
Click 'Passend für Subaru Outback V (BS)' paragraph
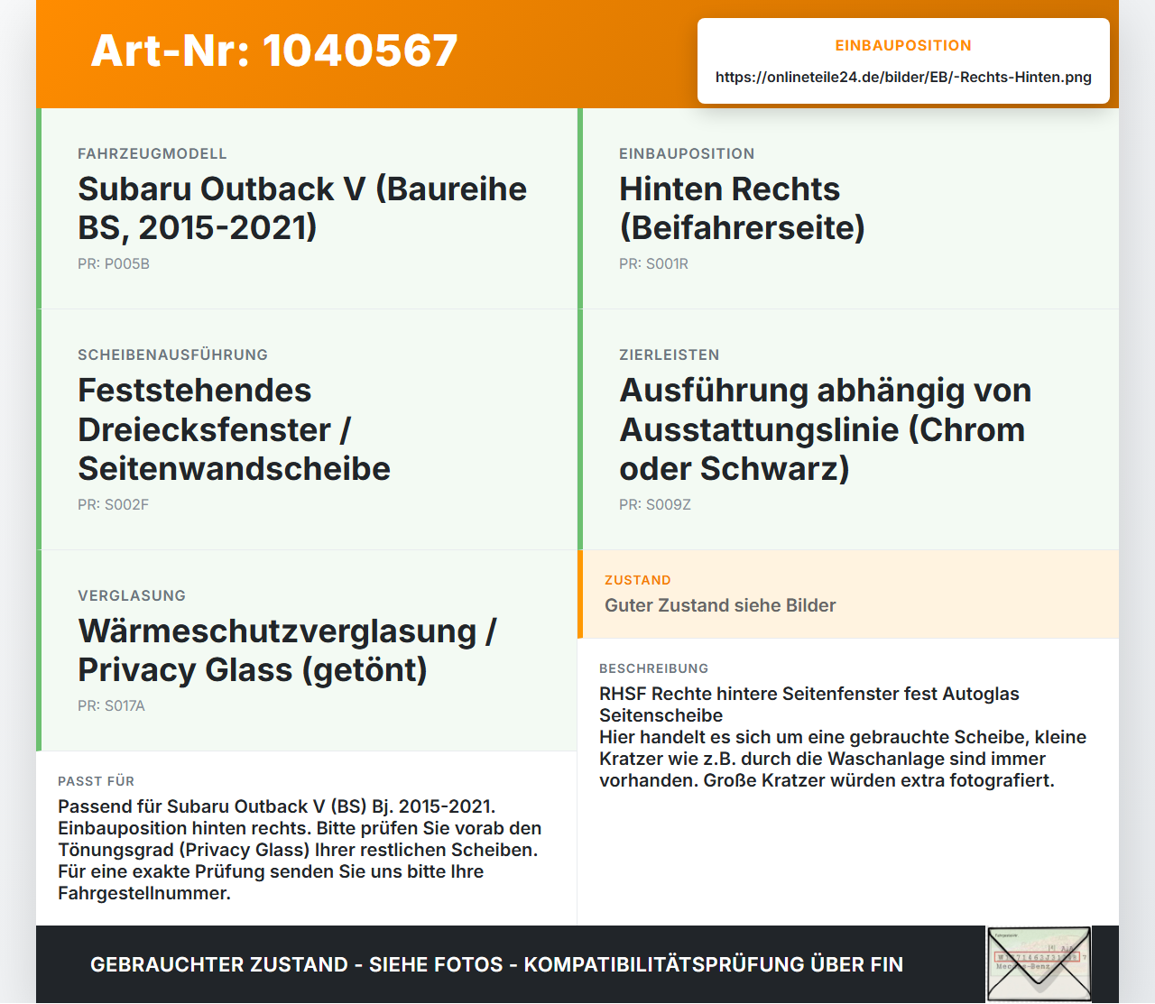[300, 850]
